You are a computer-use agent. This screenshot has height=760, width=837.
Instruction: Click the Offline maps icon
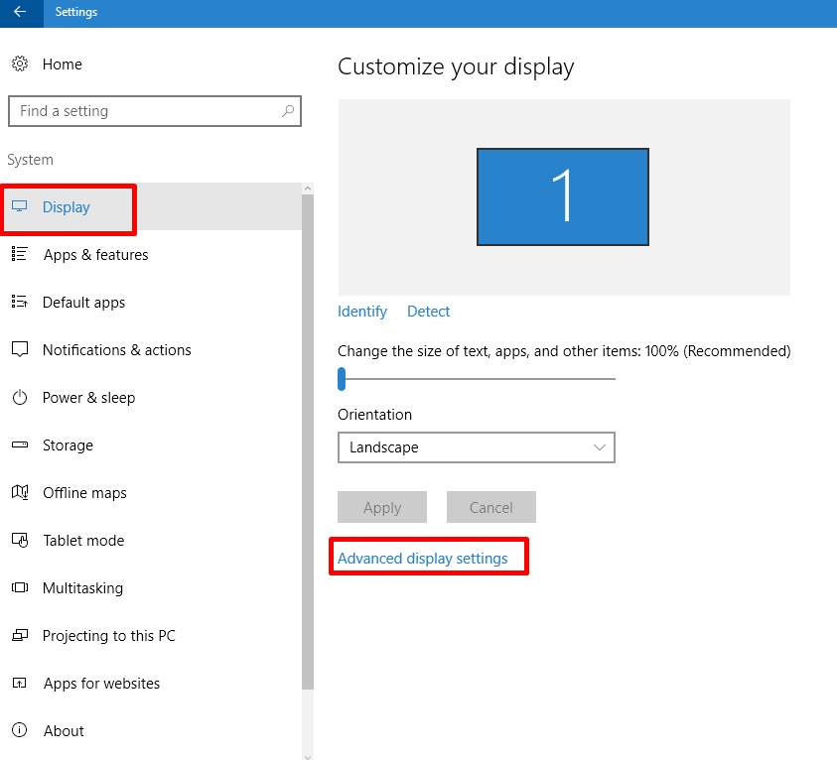(20, 493)
